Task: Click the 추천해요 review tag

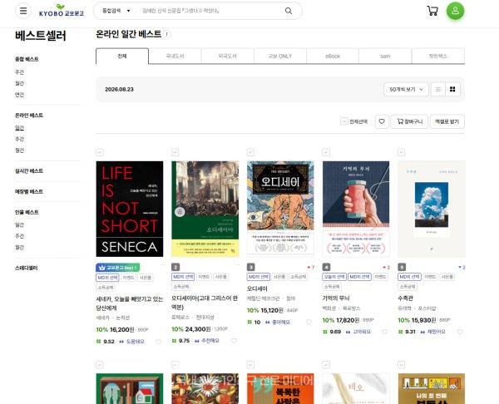Action: [x=210, y=341]
